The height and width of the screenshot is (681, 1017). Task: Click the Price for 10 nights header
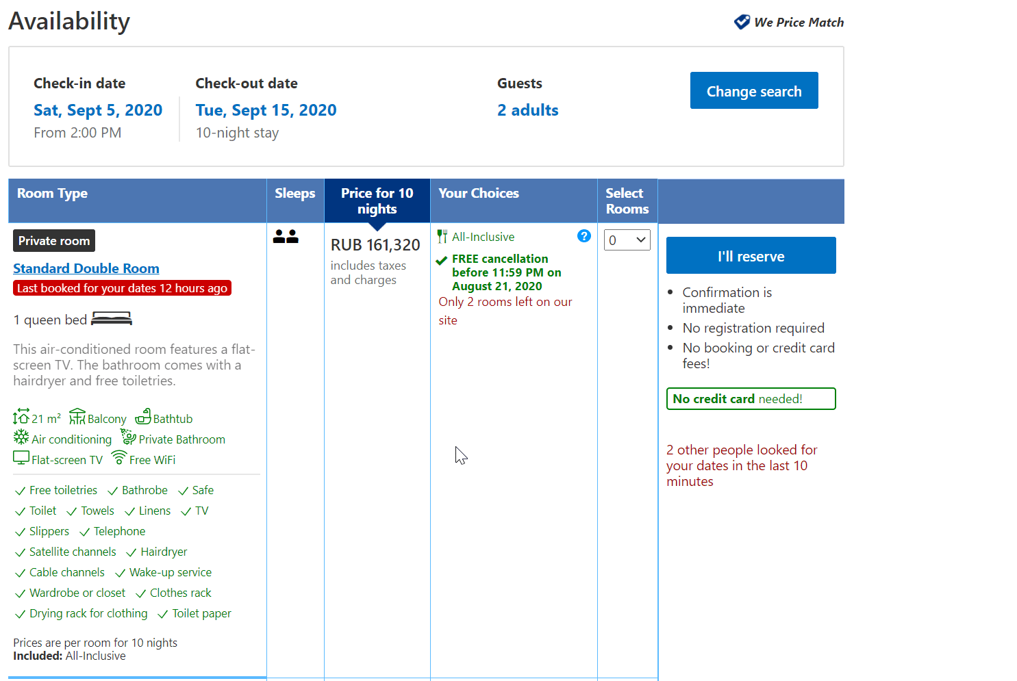377,201
